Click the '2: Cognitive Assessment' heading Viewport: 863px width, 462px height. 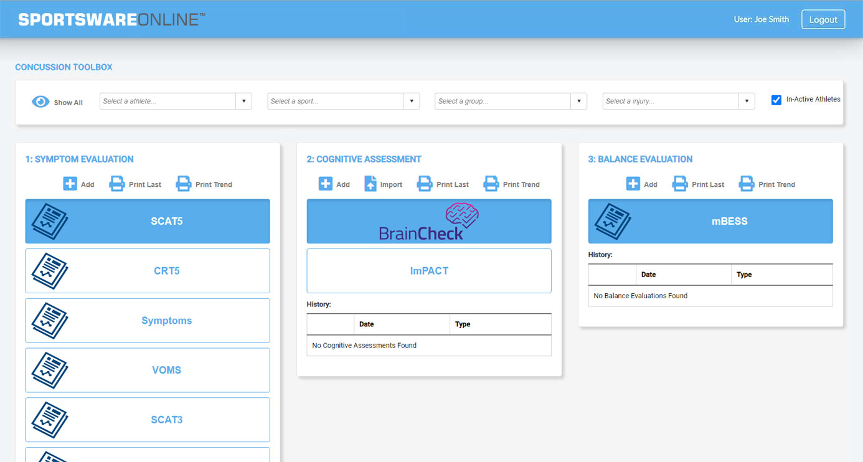pos(364,159)
